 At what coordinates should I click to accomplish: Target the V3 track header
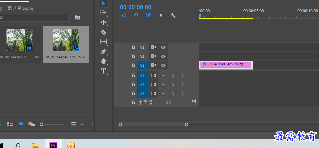[x=142, y=48]
